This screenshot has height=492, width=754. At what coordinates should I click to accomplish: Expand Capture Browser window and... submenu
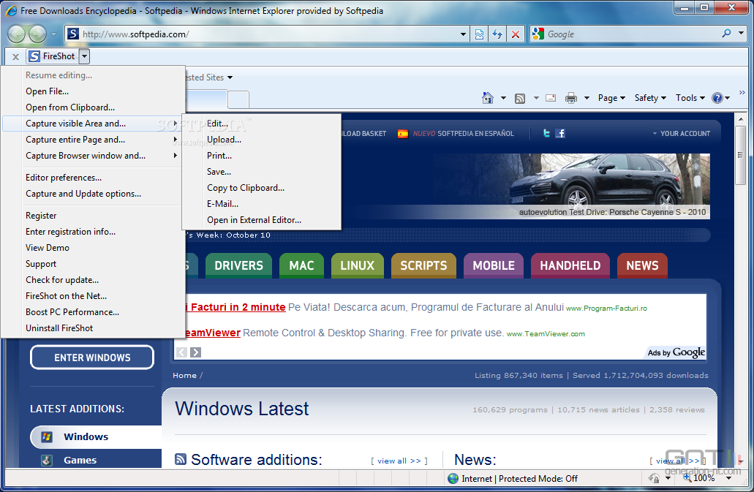(x=91, y=156)
